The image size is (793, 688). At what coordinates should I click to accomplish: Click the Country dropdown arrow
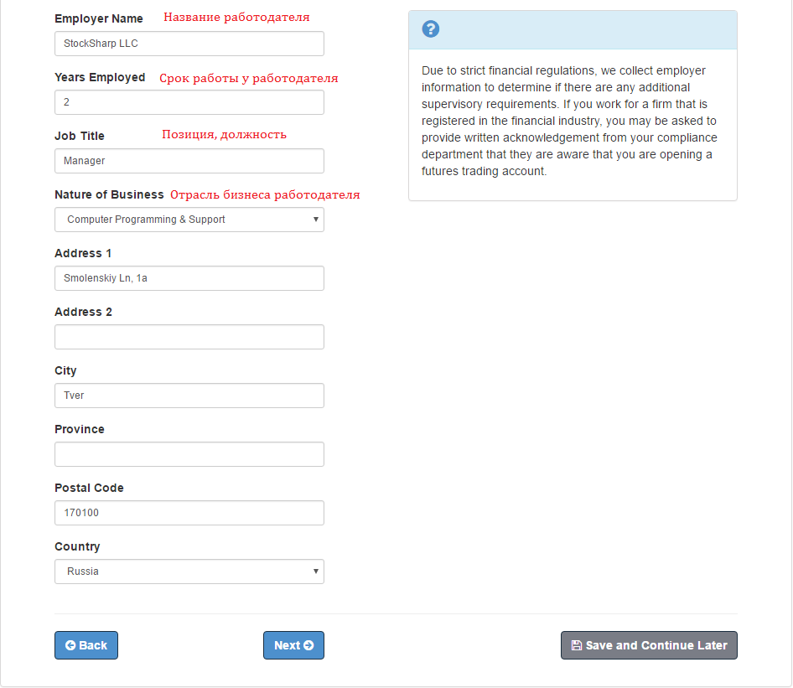tap(316, 572)
